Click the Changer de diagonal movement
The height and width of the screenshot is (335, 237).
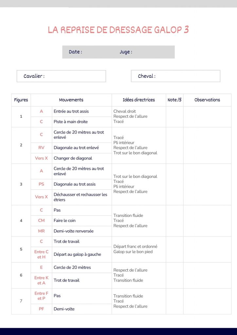pos(73,158)
